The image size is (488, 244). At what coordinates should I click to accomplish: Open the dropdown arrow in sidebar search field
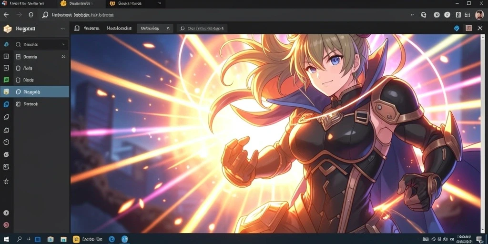(63, 44)
